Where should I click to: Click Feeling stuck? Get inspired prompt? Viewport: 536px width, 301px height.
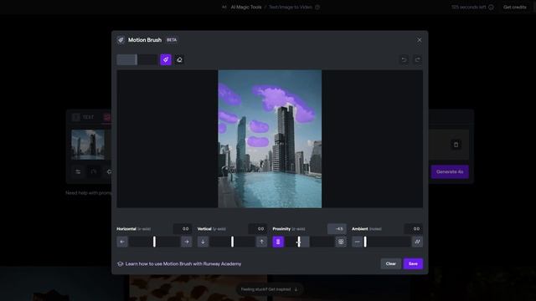(270, 289)
